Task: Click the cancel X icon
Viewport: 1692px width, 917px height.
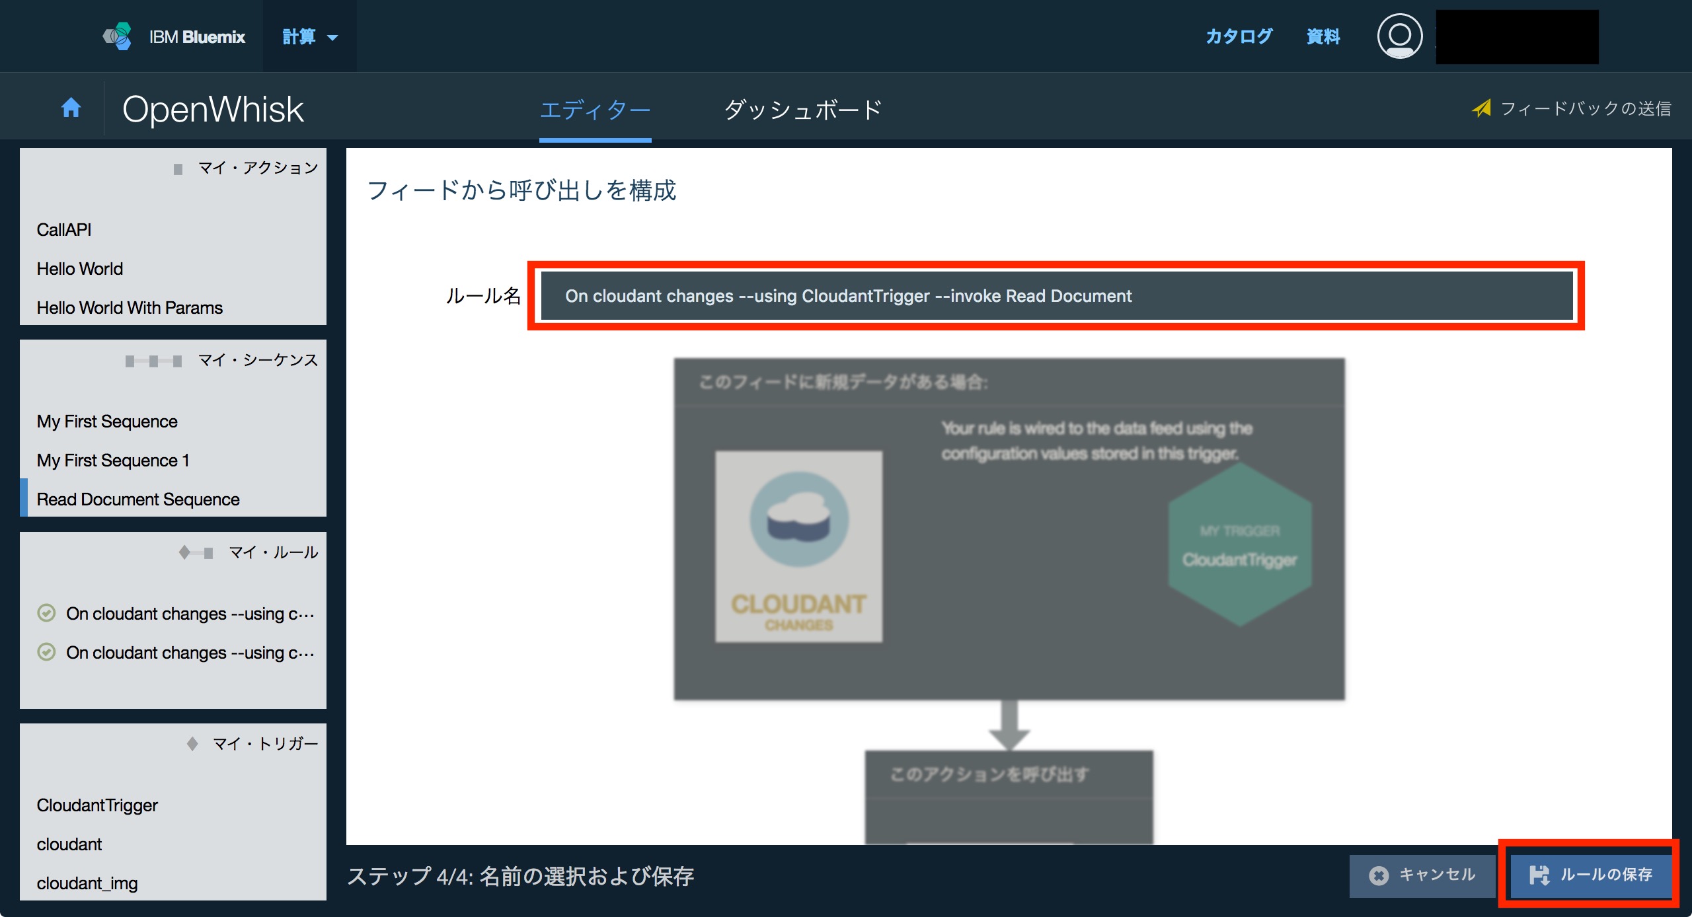Action: (x=1379, y=875)
